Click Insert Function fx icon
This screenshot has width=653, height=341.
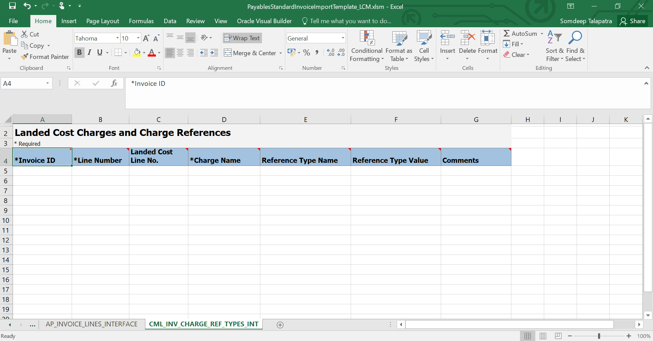pyautogui.click(x=114, y=83)
